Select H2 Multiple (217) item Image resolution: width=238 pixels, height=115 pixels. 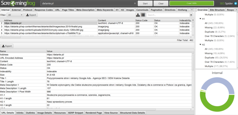tap(216, 66)
